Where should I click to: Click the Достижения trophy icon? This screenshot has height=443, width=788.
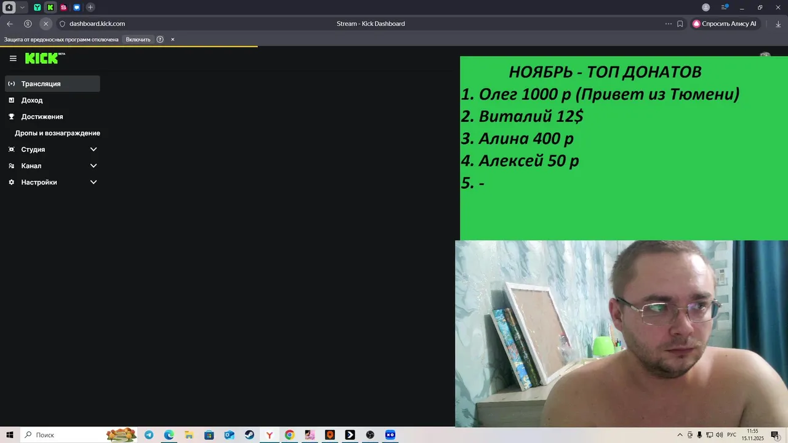[x=11, y=117]
